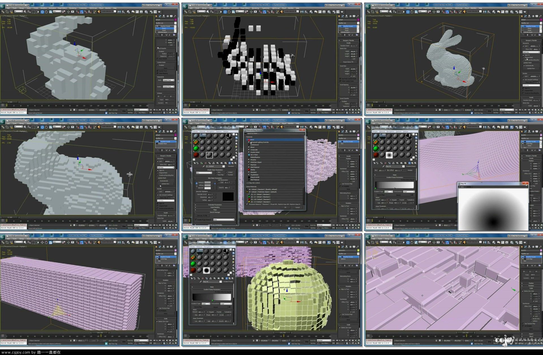This screenshot has width=543, height=355.
Task: Open the Hierarchy panel tab in coarse bunny window
Action: click(x=164, y=16)
